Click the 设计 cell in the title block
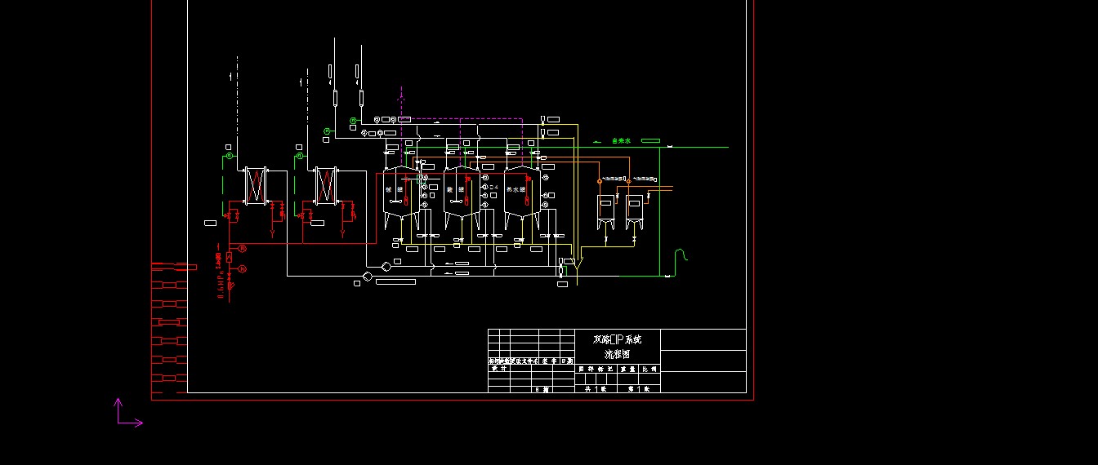Viewport: 1098px width, 465px height. (499, 369)
